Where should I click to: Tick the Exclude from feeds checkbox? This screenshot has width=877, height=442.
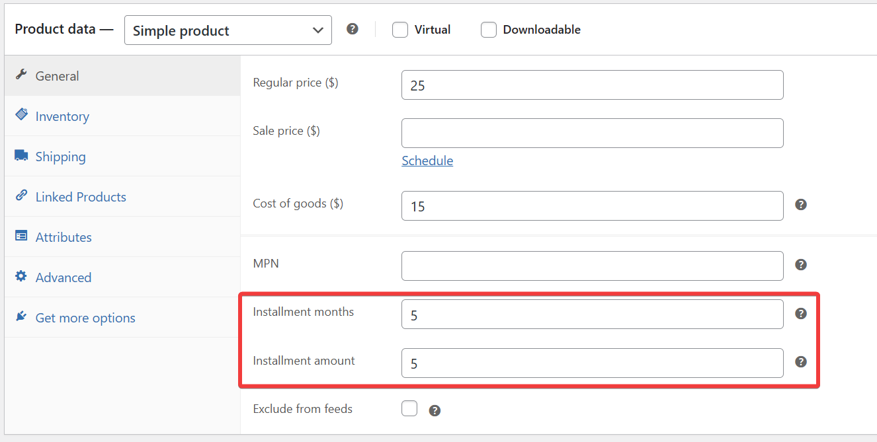coord(409,408)
